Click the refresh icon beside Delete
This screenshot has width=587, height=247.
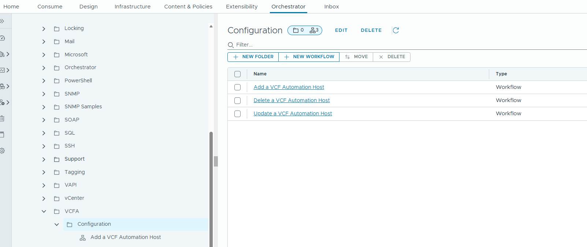[x=396, y=30]
